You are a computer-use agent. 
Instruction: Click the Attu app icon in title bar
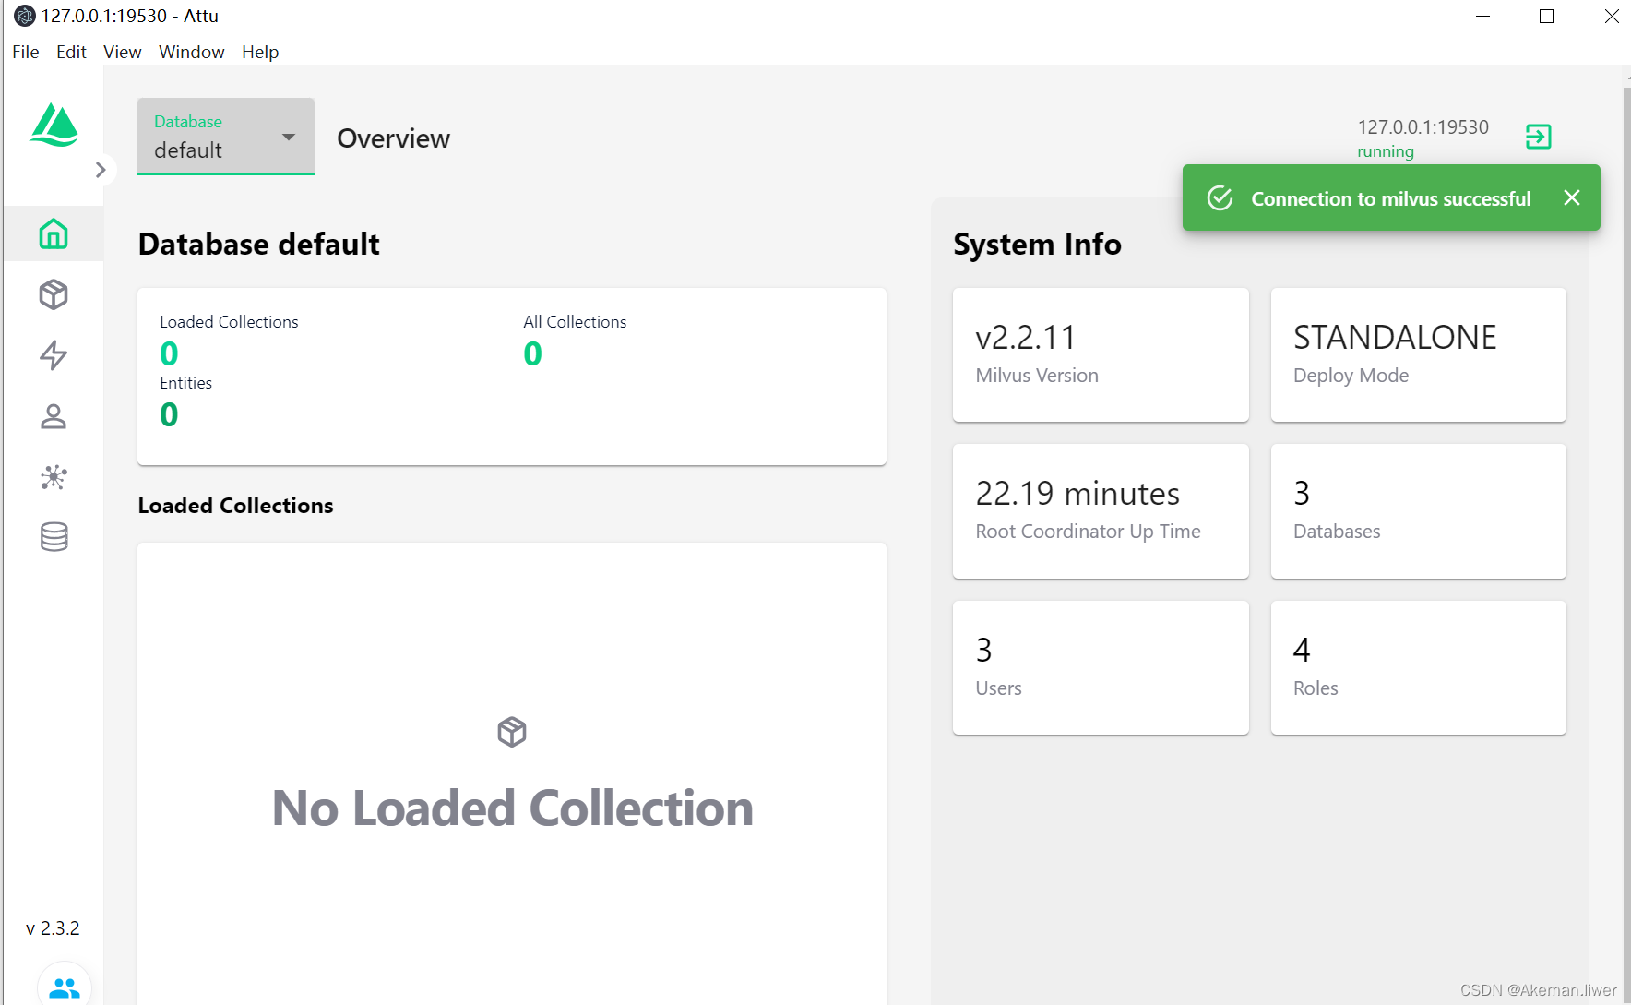point(25,16)
